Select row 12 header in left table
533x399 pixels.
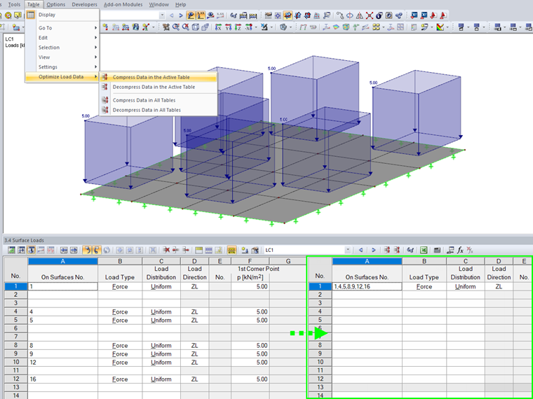pos(15,379)
